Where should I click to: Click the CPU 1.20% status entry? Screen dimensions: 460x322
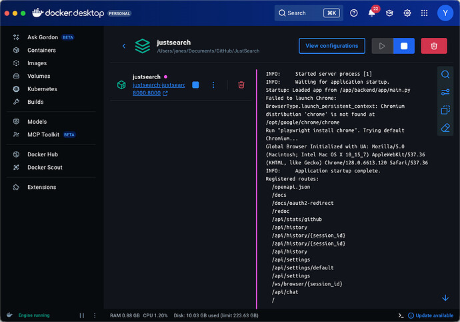pos(155,315)
